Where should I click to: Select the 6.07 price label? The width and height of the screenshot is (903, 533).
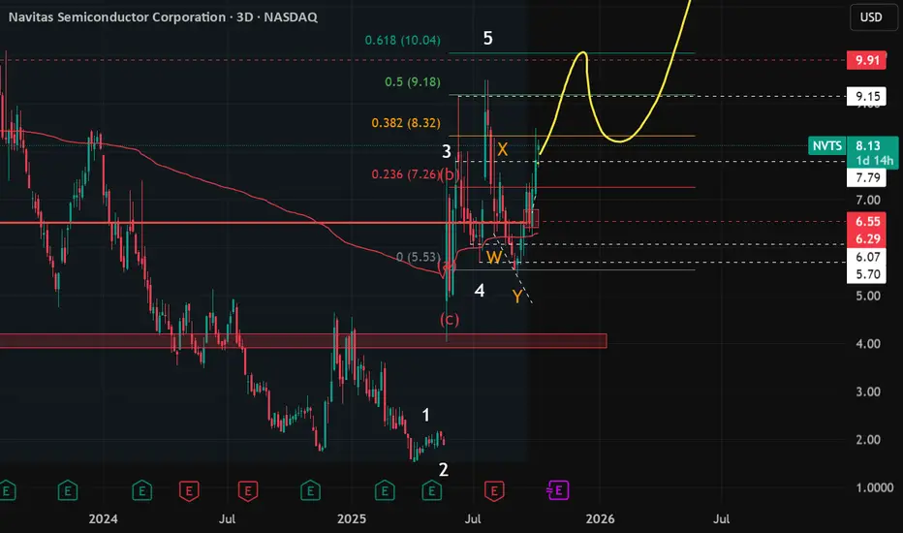pyautogui.click(x=866, y=257)
